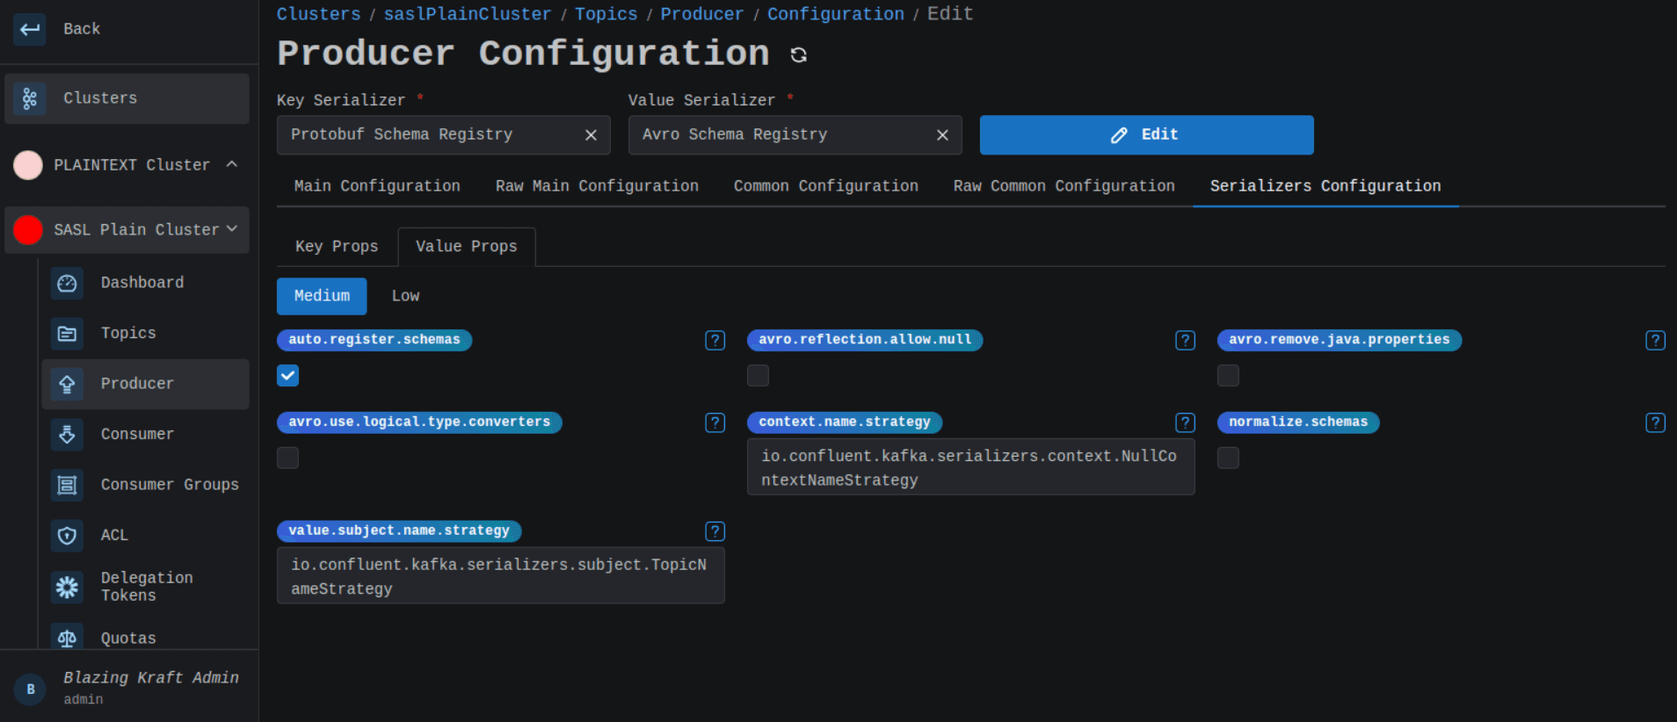Click the value.subject.name.strategy text field
This screenshot has height=722, width=1677.
[x=500, y=576]
